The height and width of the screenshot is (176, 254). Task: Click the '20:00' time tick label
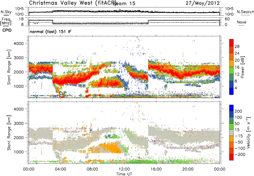[188, 169]
